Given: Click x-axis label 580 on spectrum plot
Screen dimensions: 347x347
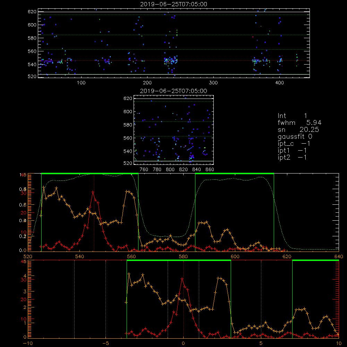Looking at the screenshot, I should [183, 256].
